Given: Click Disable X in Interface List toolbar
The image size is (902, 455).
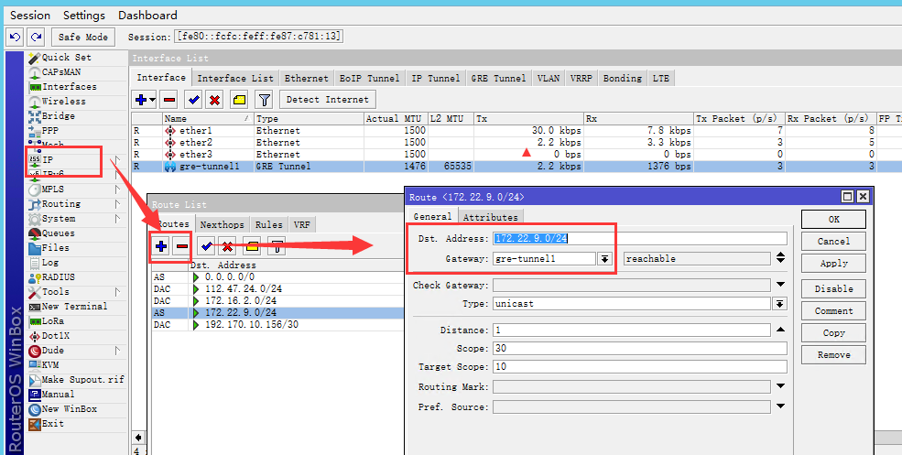Looking at the screenshot, I should [x=214, y=100].
